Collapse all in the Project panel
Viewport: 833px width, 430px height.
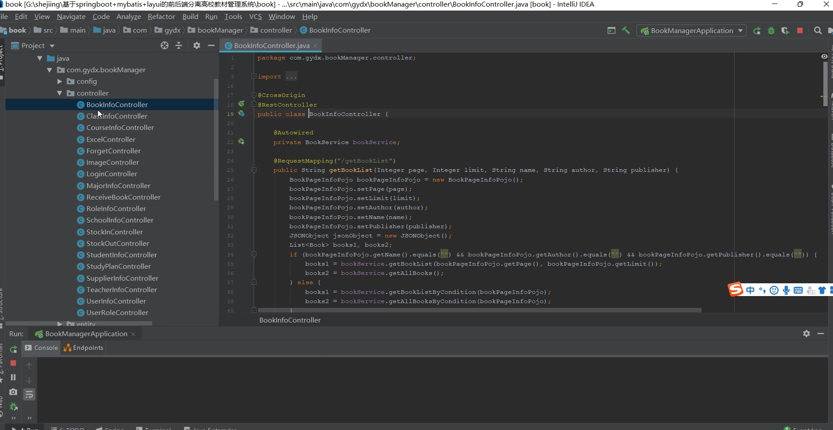(179, 45)
